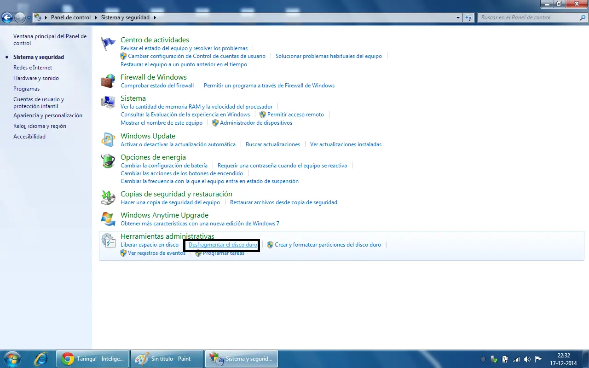This screenshot has height=368, width=589.
Task: Click the Panel de control breadcrumb
Action: pyautogui.click(x=71, y=17)
